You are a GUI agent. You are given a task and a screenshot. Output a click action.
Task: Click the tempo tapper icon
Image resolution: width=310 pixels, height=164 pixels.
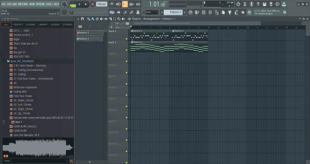click(x=236, y=12)
